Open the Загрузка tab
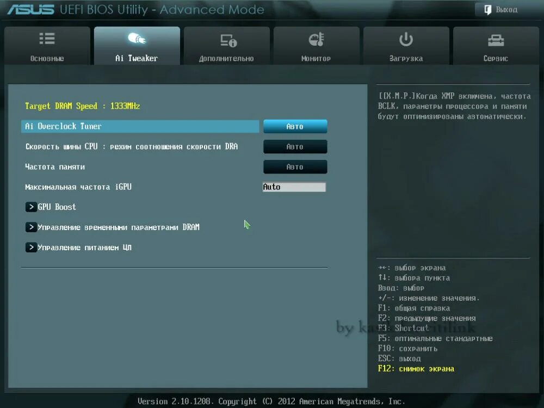Viewport: 544px width, 408px height. (406, 46)
